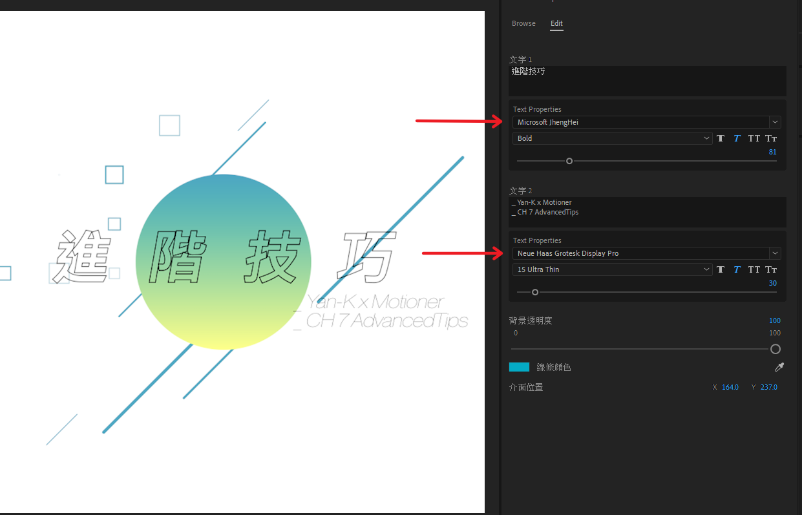Image resolution: width=802 pixels, height=515 pixels.
Task: Click the font size value 81
Action: point(772,152)
